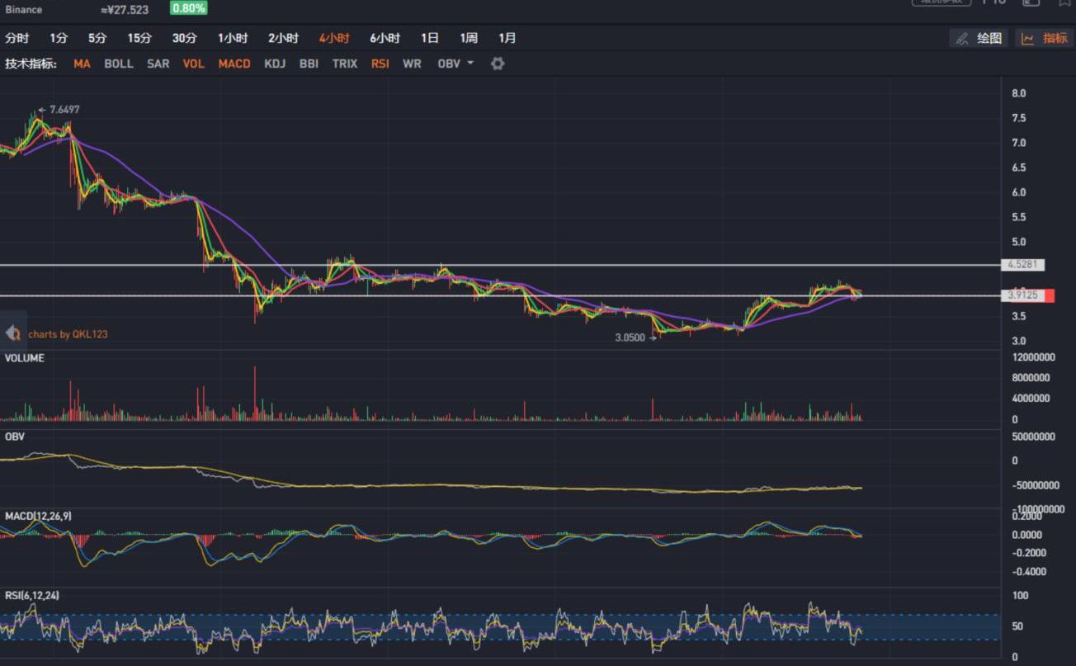Toggle the MA indicator
This screenshot has width=1076, height=666.
pos(82,64)
